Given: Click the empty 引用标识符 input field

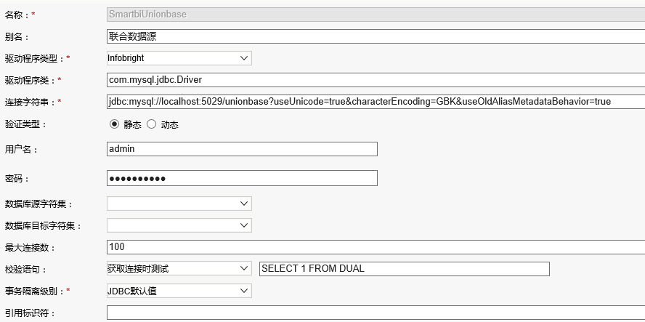Looking at the screenshot, I should (x=376, y=313).
